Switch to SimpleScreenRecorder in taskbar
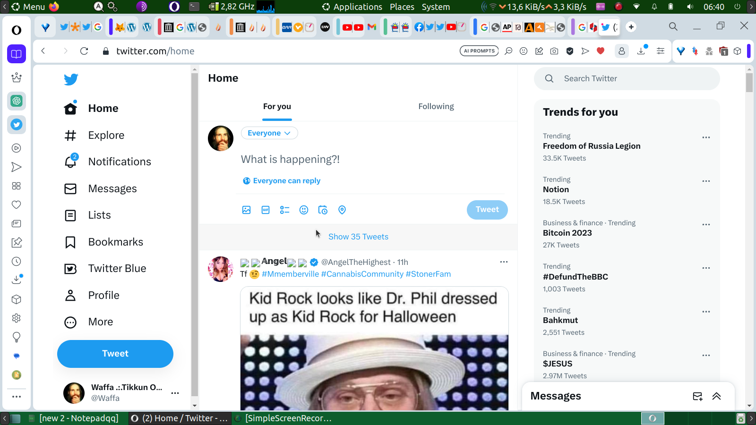756x425 pixels. coord(283,418)
